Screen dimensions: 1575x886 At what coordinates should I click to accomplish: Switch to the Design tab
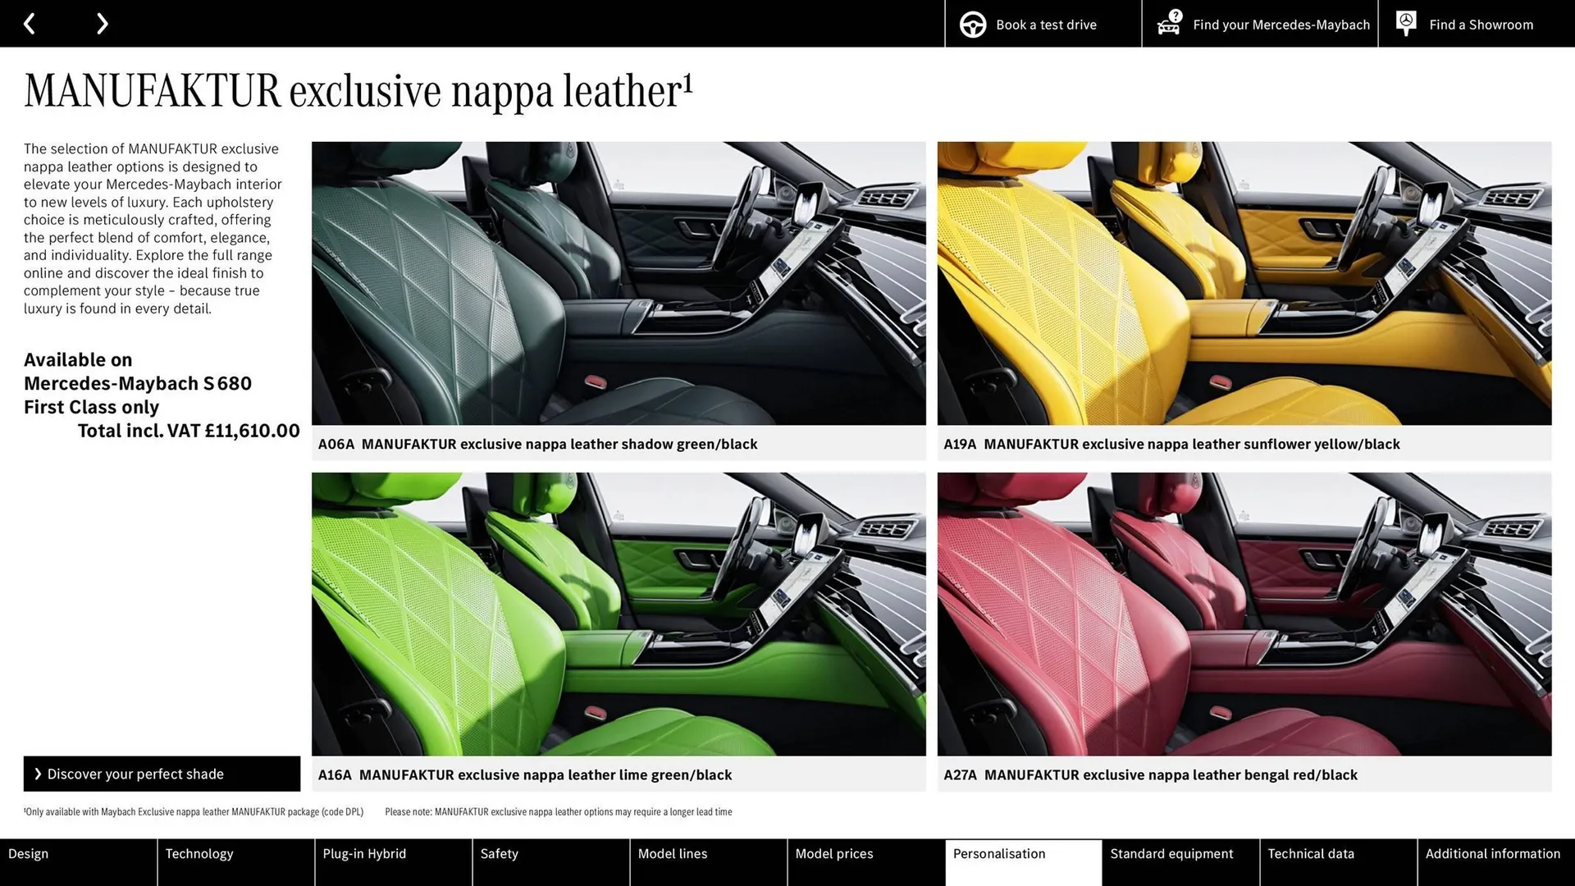point(28,853)
